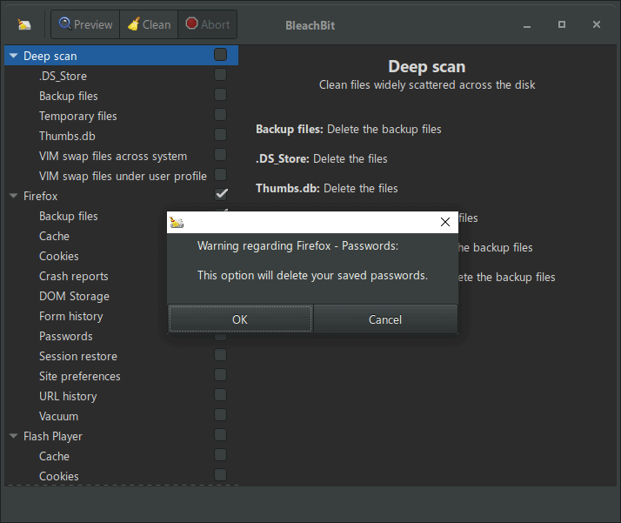621x523 pixels.
Task: Enable Temporary files checkbox
Action: (x=221, y=115)
